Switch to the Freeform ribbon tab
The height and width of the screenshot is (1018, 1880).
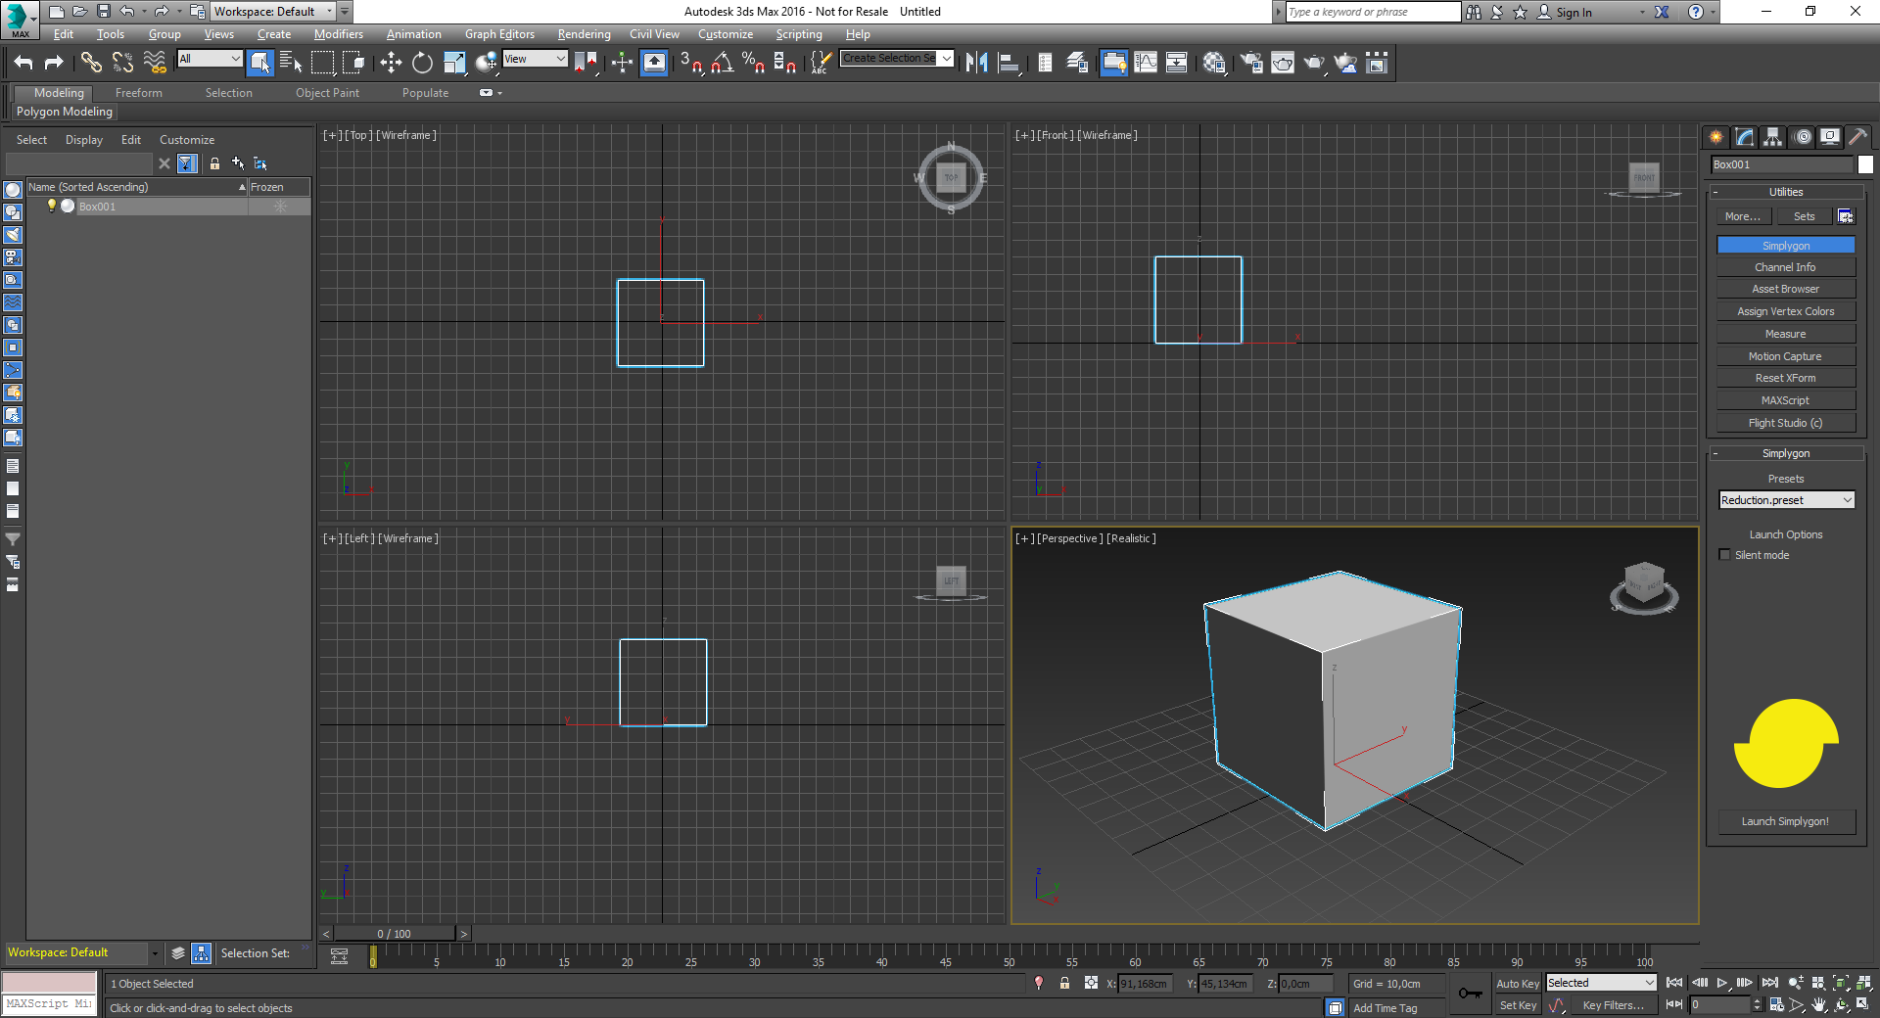[x=138, y=92]
